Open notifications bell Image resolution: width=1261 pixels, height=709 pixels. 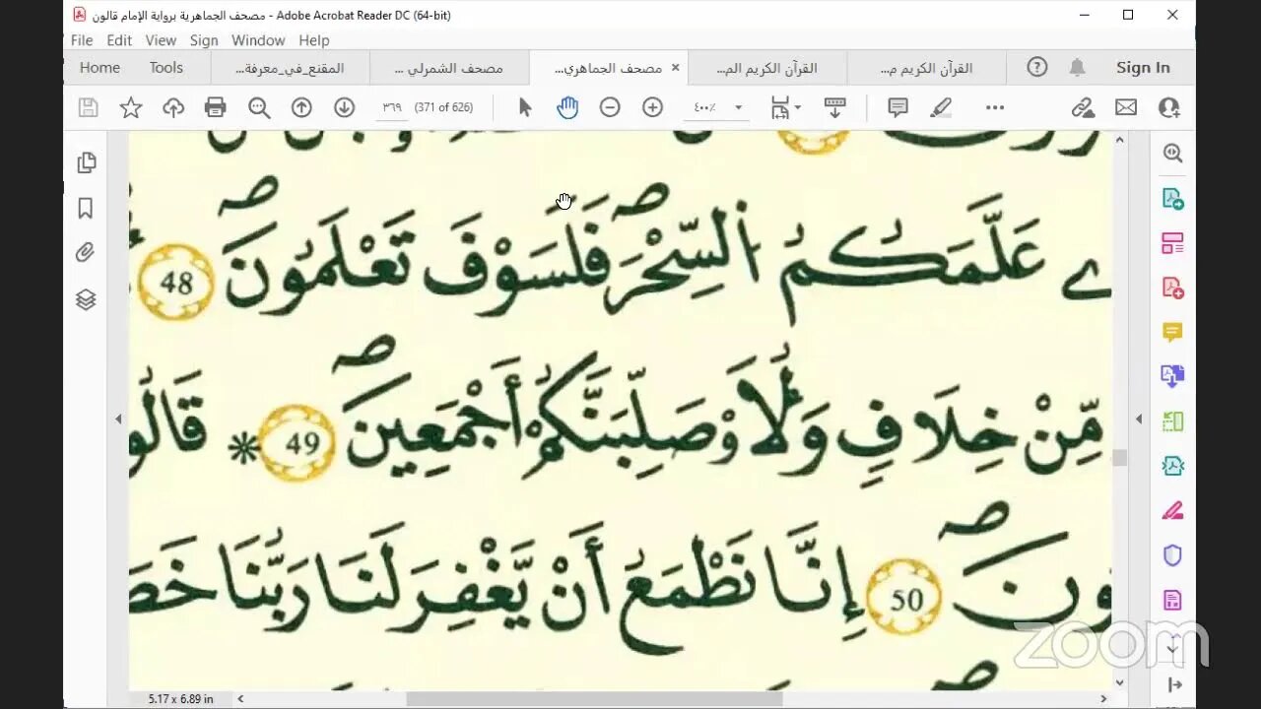1078,67
